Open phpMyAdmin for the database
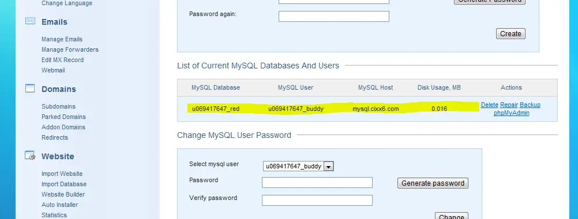Image resolution: width=578 pixels, height=219 pixels. 511,113
